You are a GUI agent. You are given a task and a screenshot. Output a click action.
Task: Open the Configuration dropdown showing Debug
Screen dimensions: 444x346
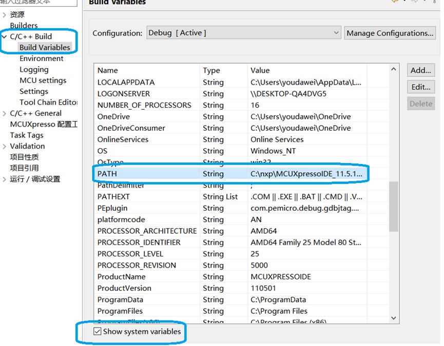336,32
